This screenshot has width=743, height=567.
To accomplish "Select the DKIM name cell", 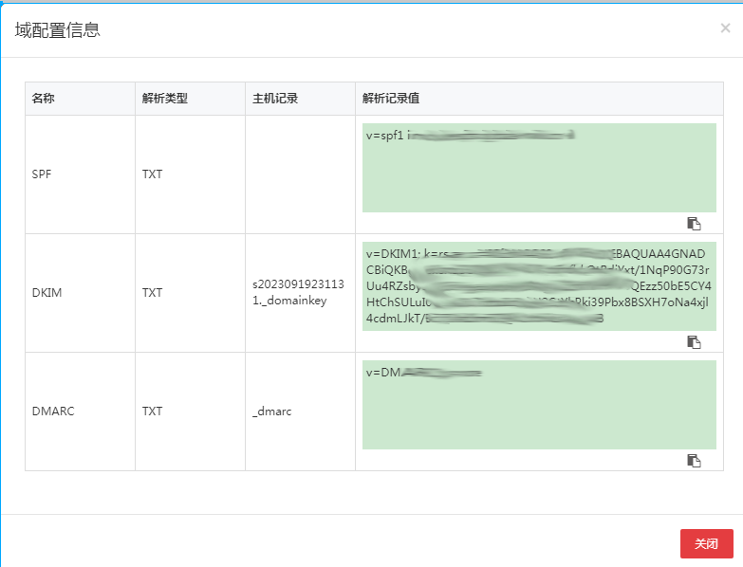I will click(x=45, y=293).
